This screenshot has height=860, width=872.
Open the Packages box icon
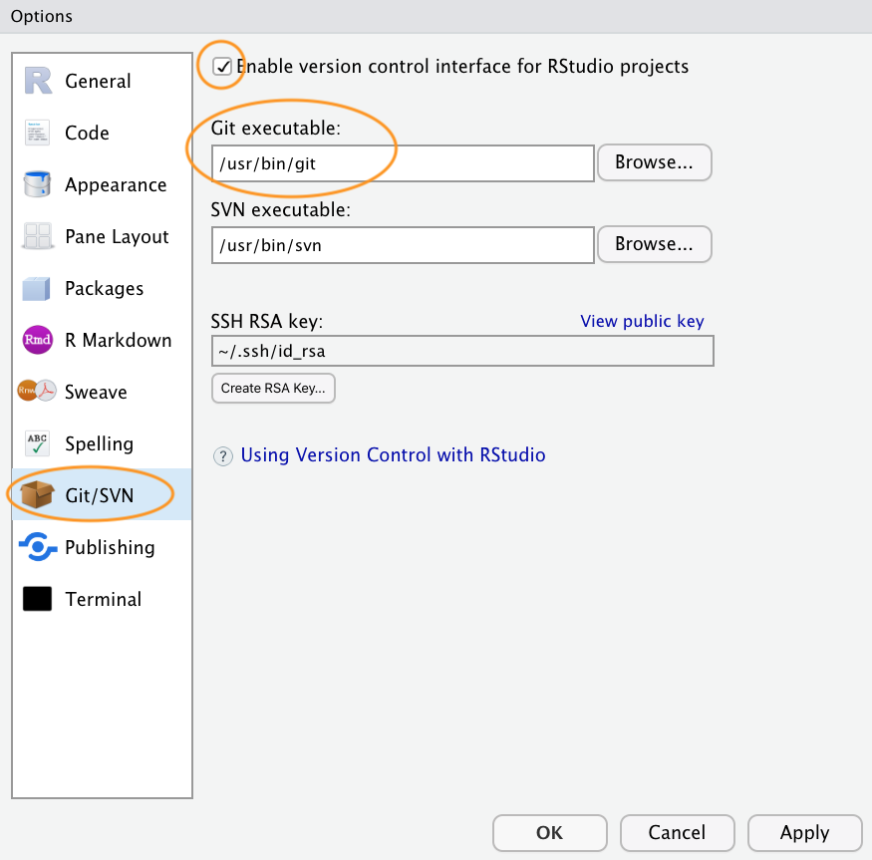[x=38, y=288]
